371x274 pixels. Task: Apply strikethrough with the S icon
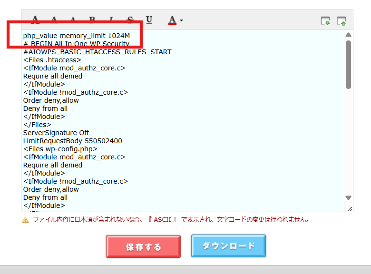(130, 20)
